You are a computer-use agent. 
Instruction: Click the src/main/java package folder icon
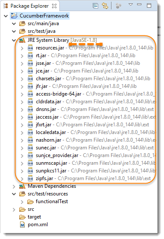pos(22,23)
